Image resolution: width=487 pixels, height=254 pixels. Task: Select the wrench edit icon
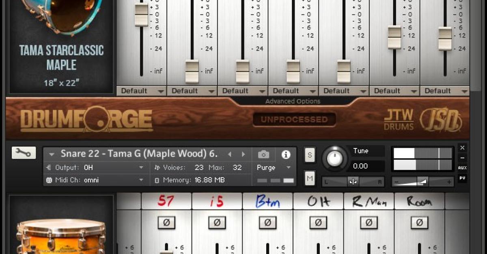tap(24, 153)
